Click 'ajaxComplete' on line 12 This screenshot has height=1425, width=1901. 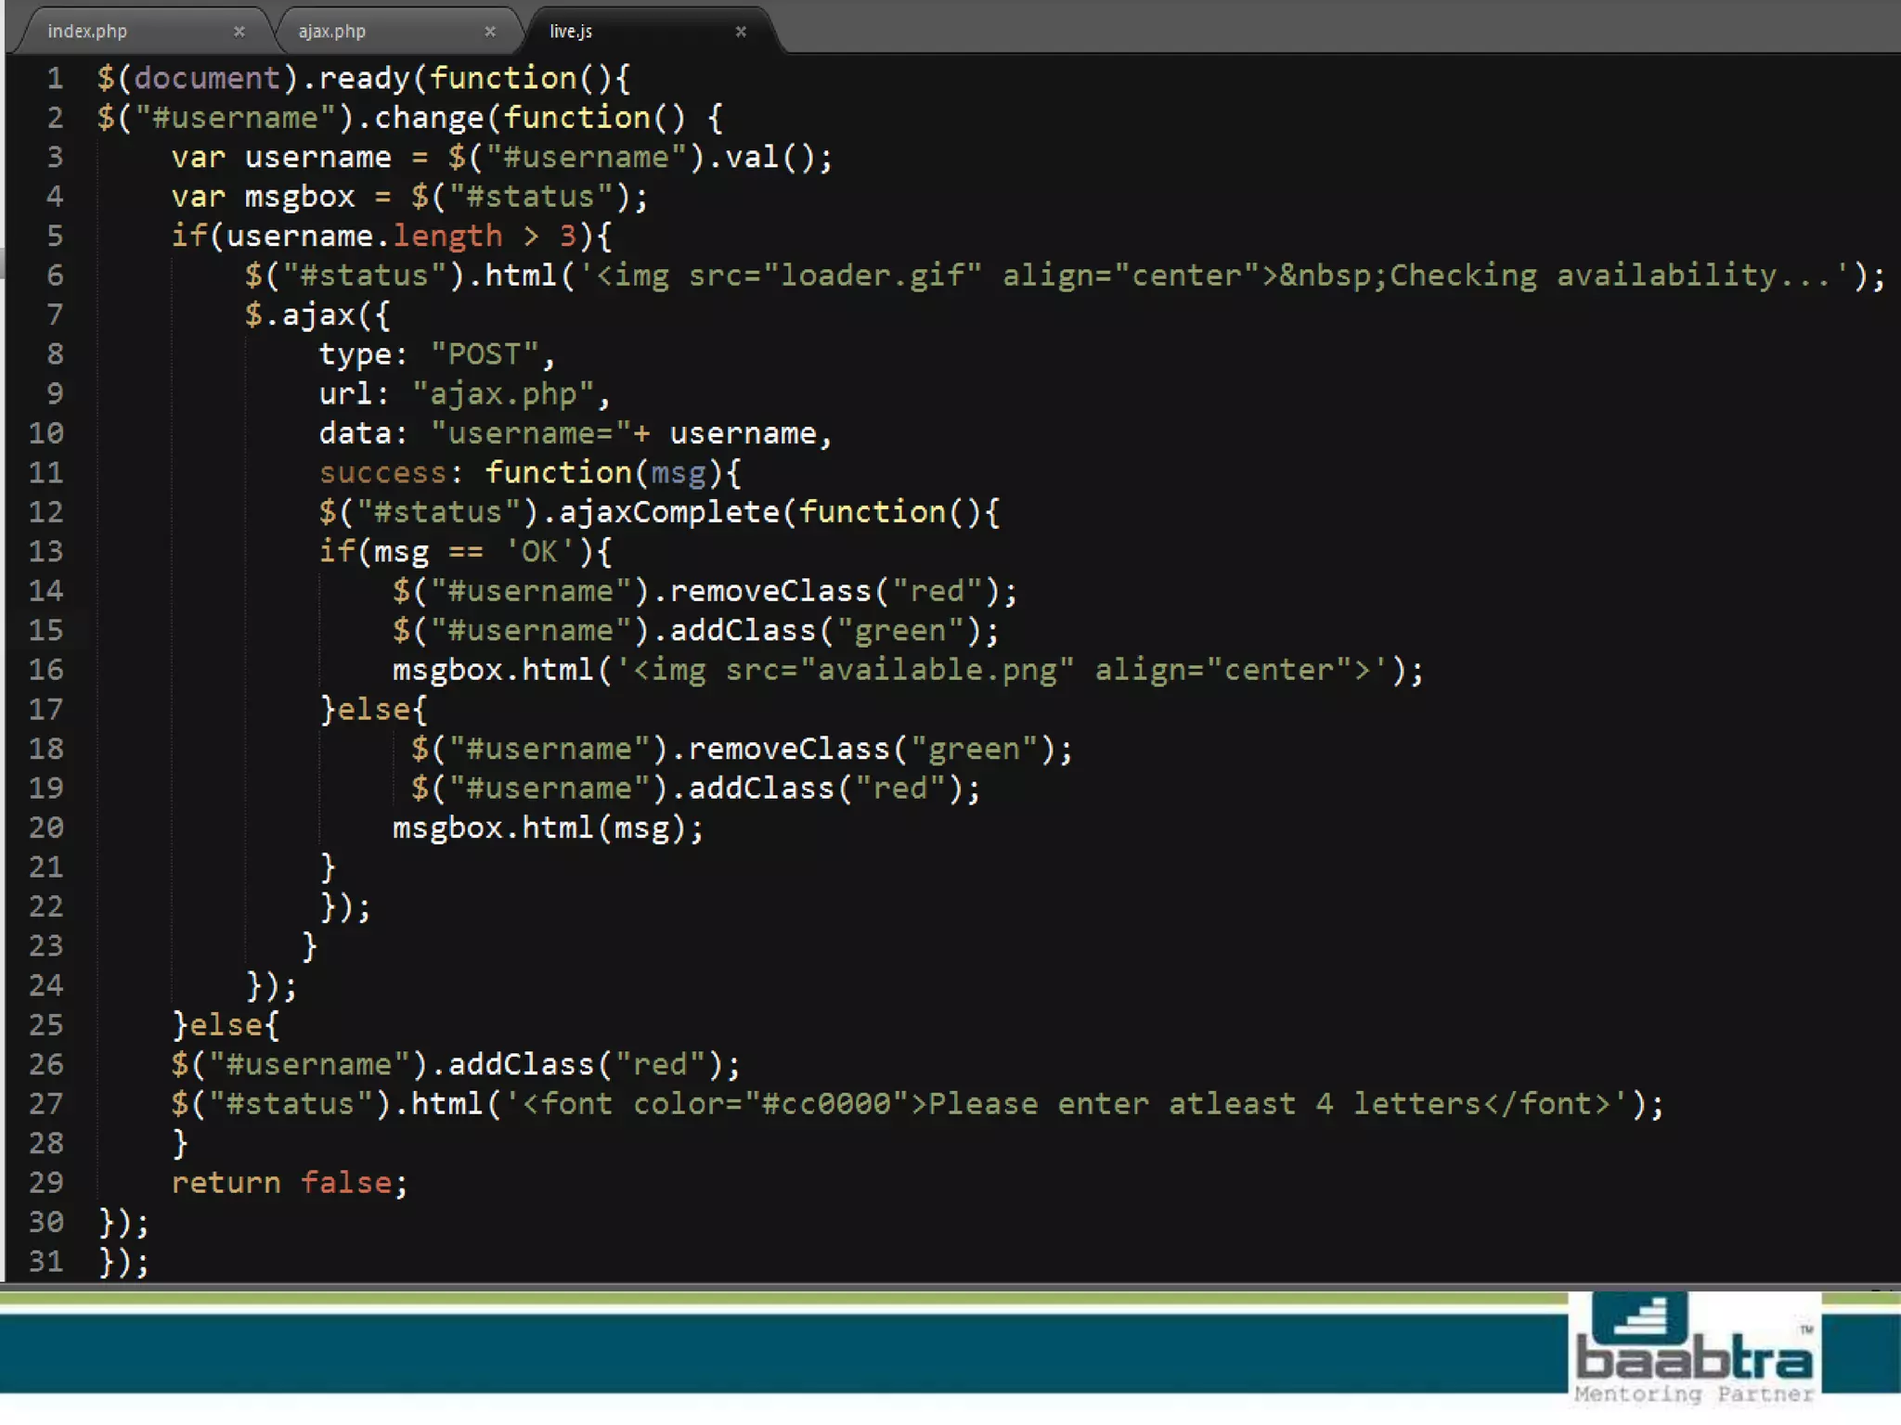coord(668,512)
